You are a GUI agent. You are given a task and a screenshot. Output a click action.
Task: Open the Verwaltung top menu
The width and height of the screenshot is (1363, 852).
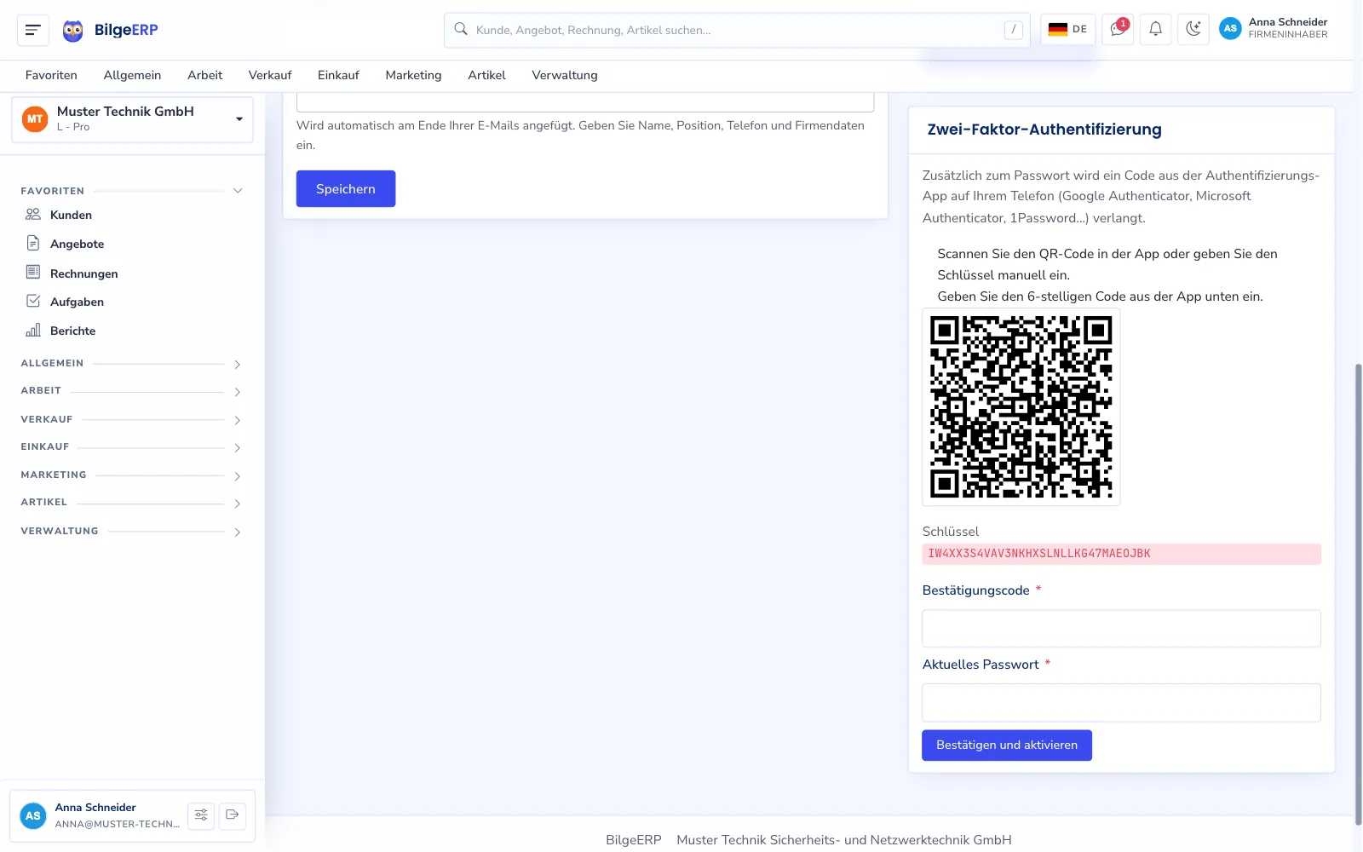(565, 75)
